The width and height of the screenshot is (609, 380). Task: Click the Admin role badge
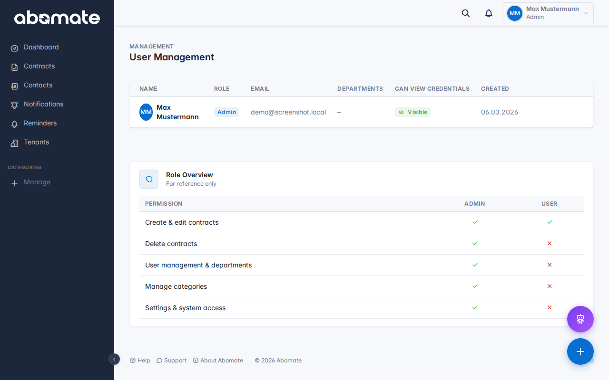click(x=226, y=112)
